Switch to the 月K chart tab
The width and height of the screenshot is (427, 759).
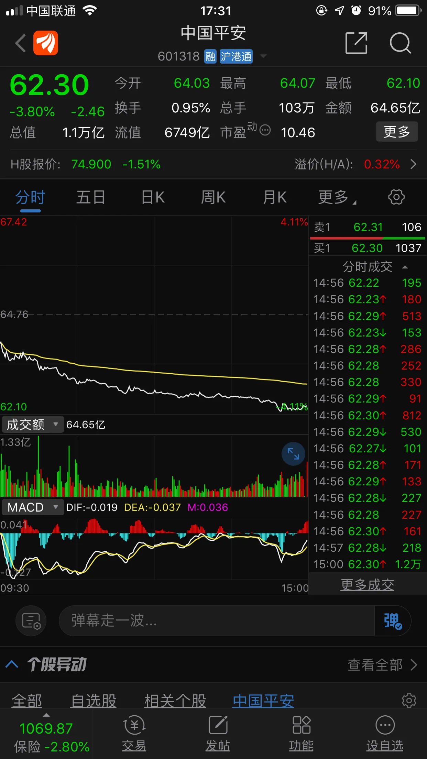275,198
